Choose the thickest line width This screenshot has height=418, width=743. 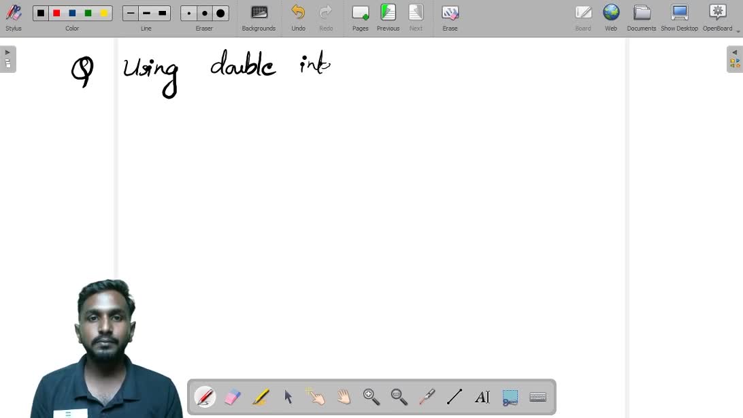coord(162,13)
